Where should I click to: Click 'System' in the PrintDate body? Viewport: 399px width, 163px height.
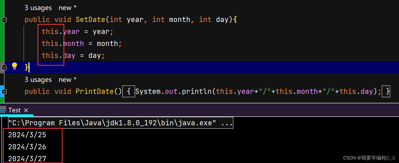148,91
